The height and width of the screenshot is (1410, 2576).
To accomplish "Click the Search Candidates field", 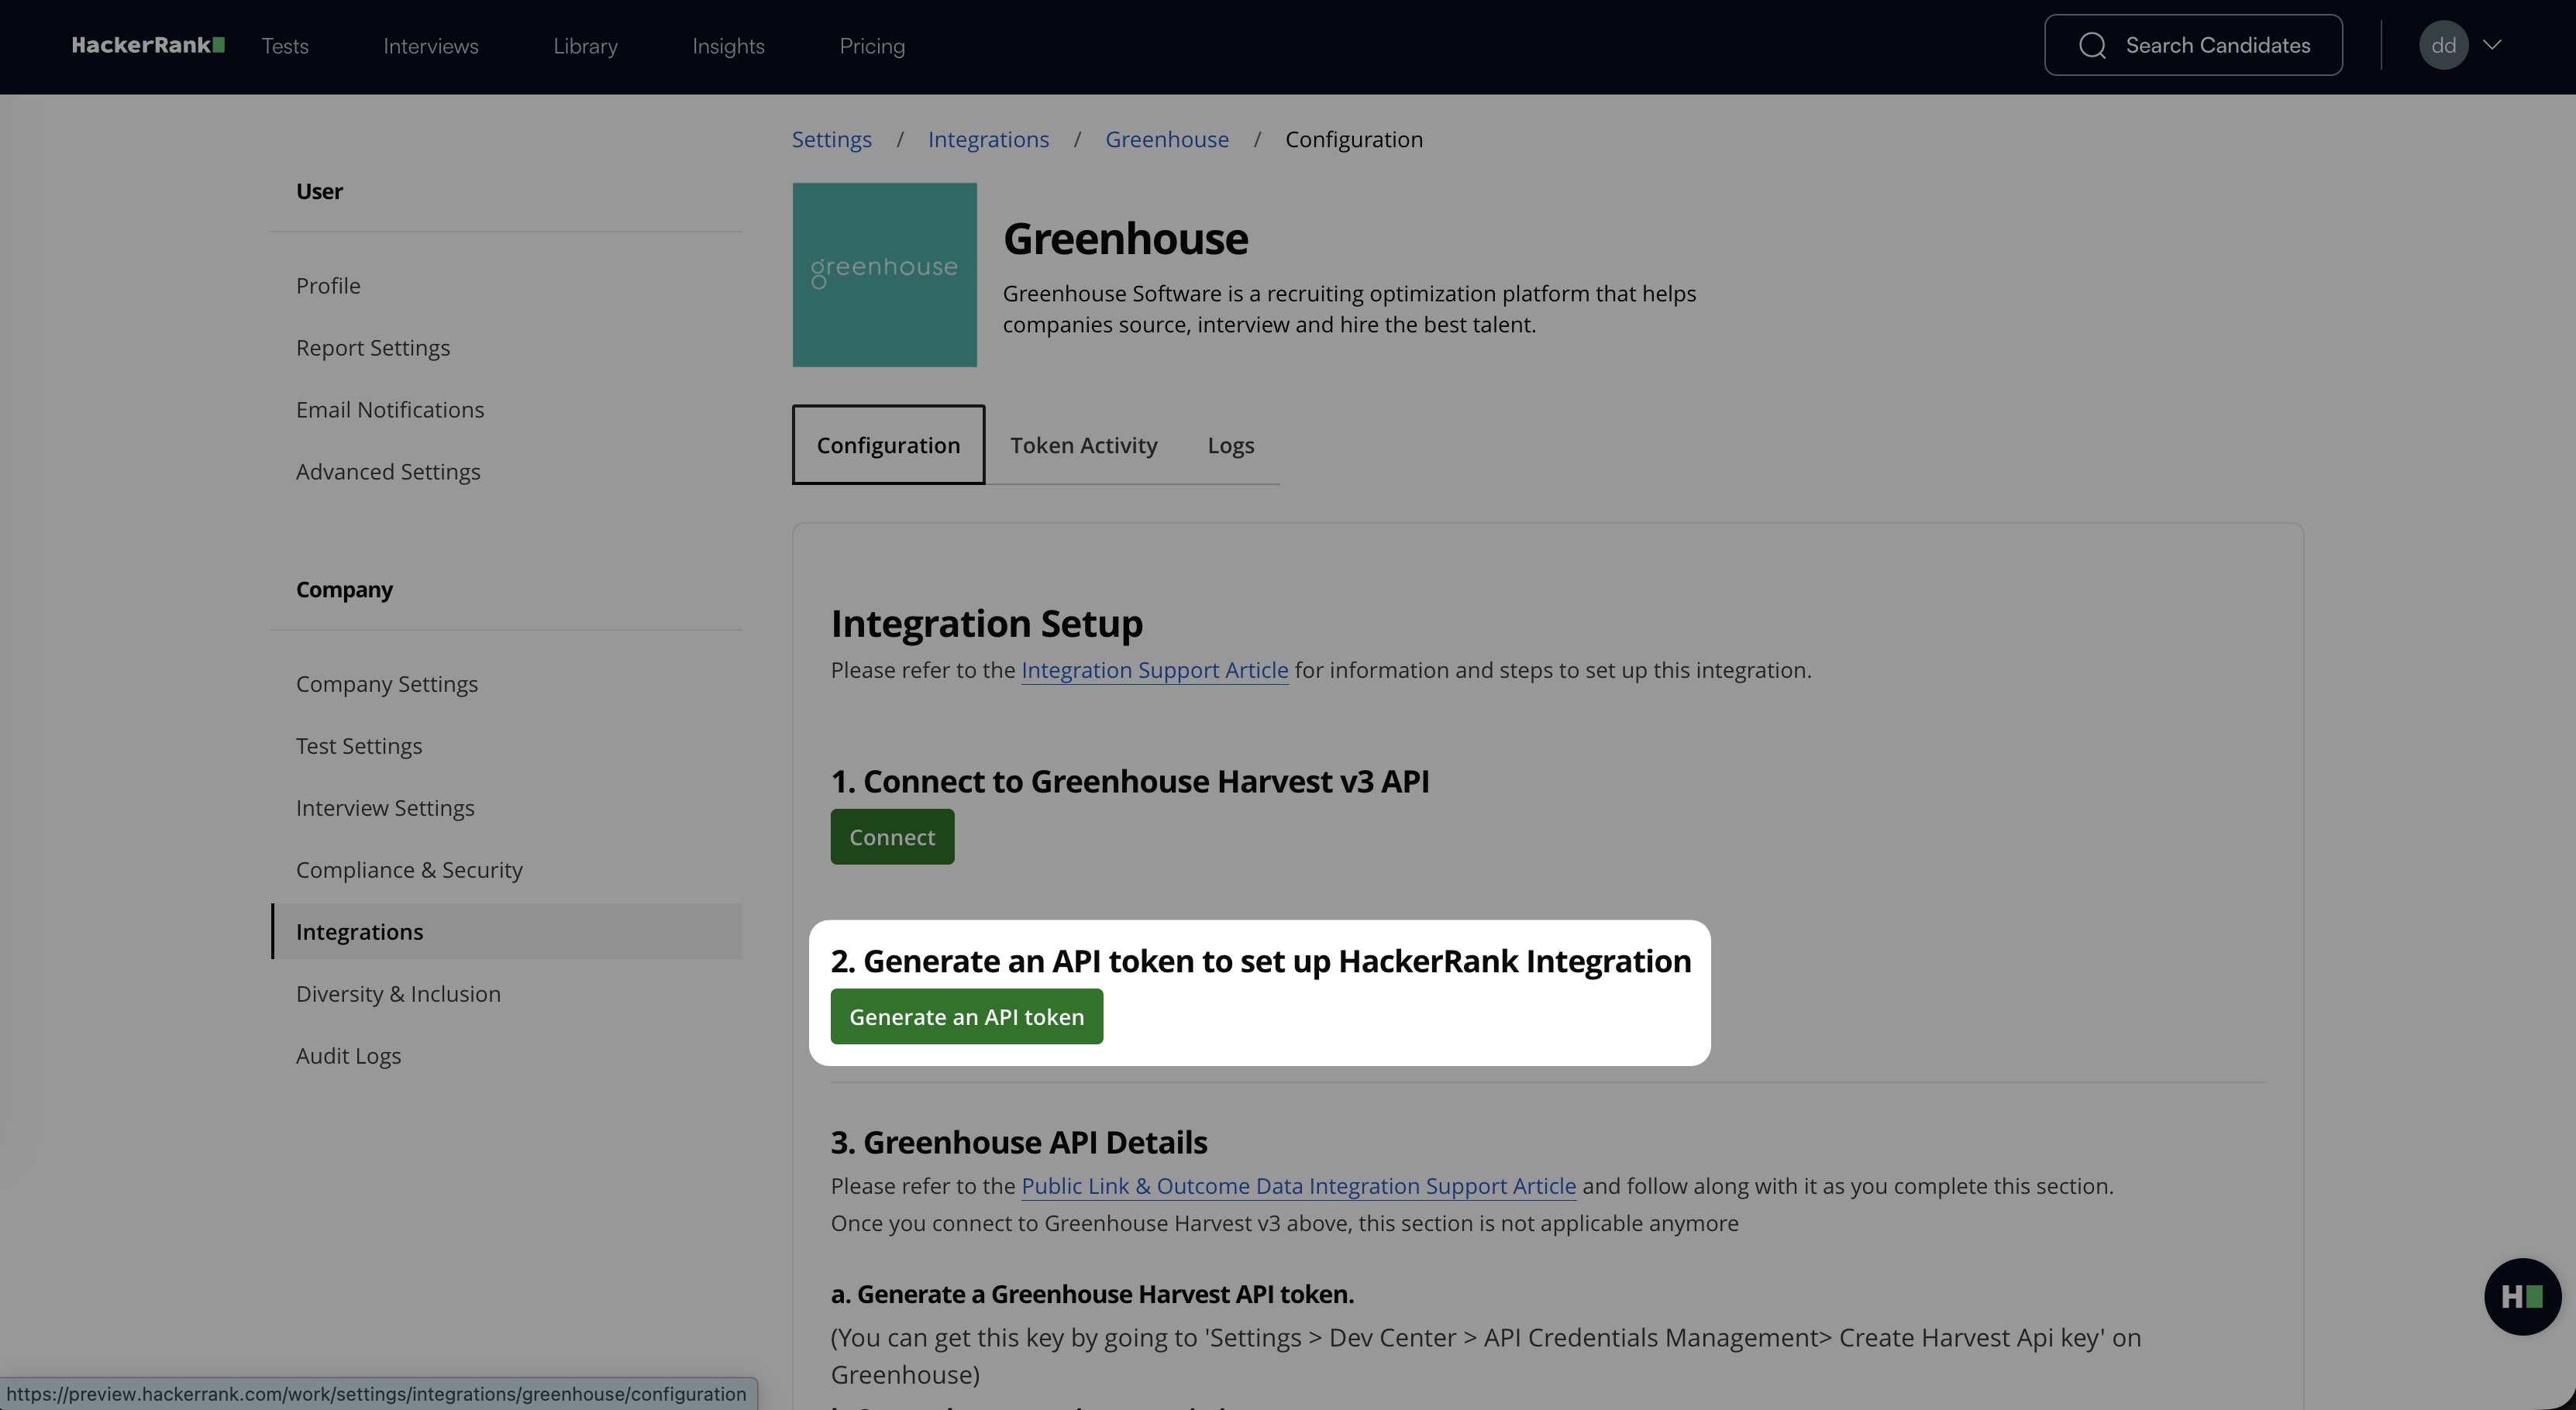I will pos(2193,45).
